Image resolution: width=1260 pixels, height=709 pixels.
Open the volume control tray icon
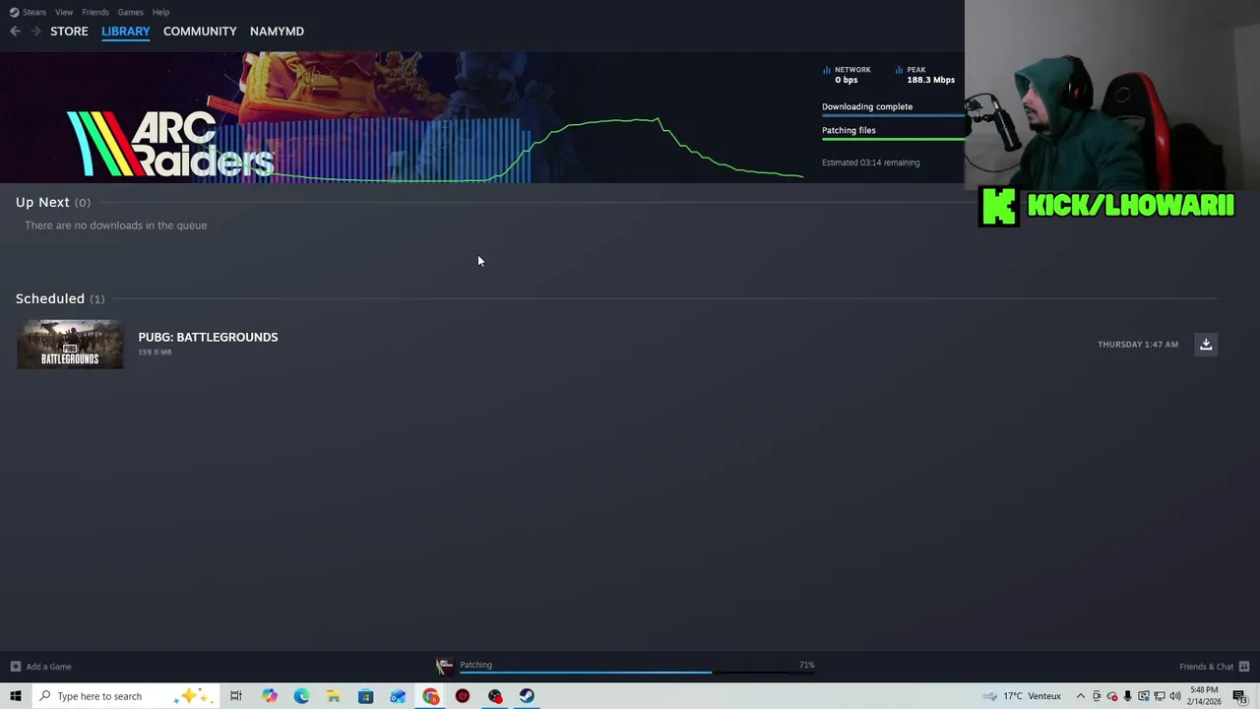pos(1175,696)
